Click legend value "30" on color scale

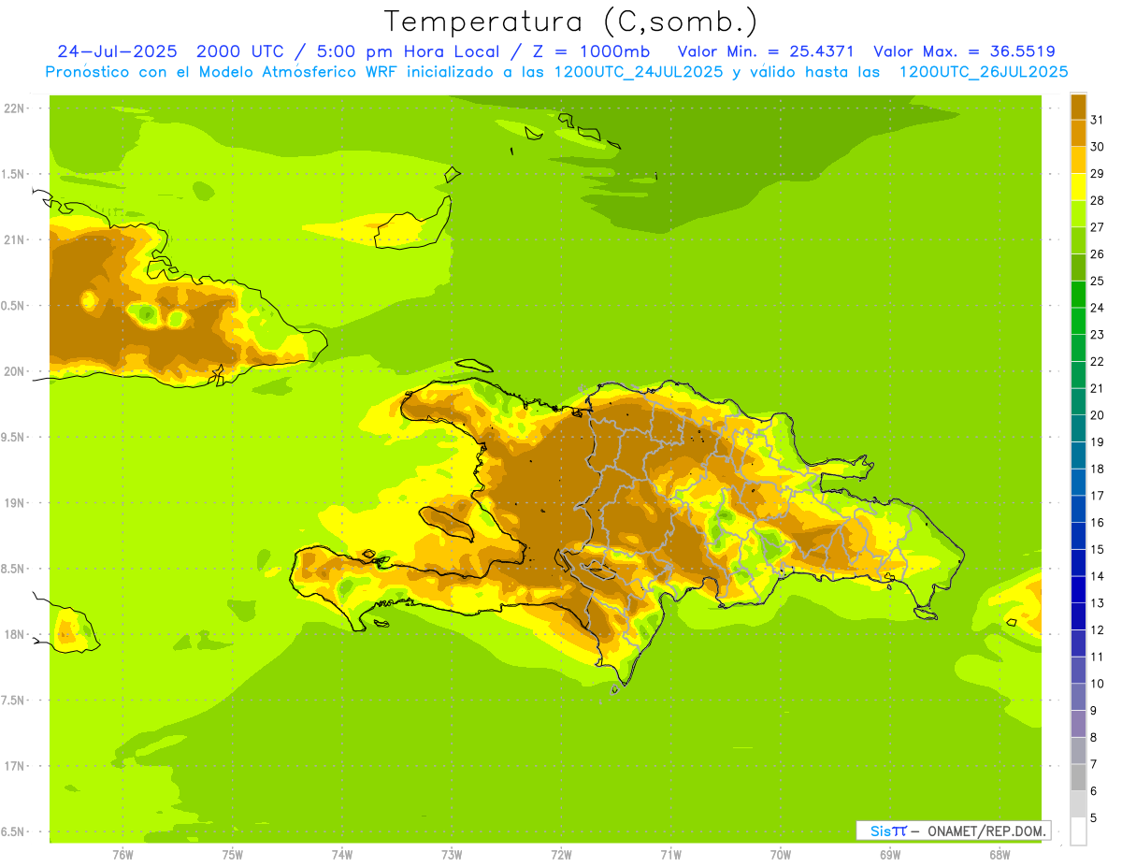click(1098, 147)
